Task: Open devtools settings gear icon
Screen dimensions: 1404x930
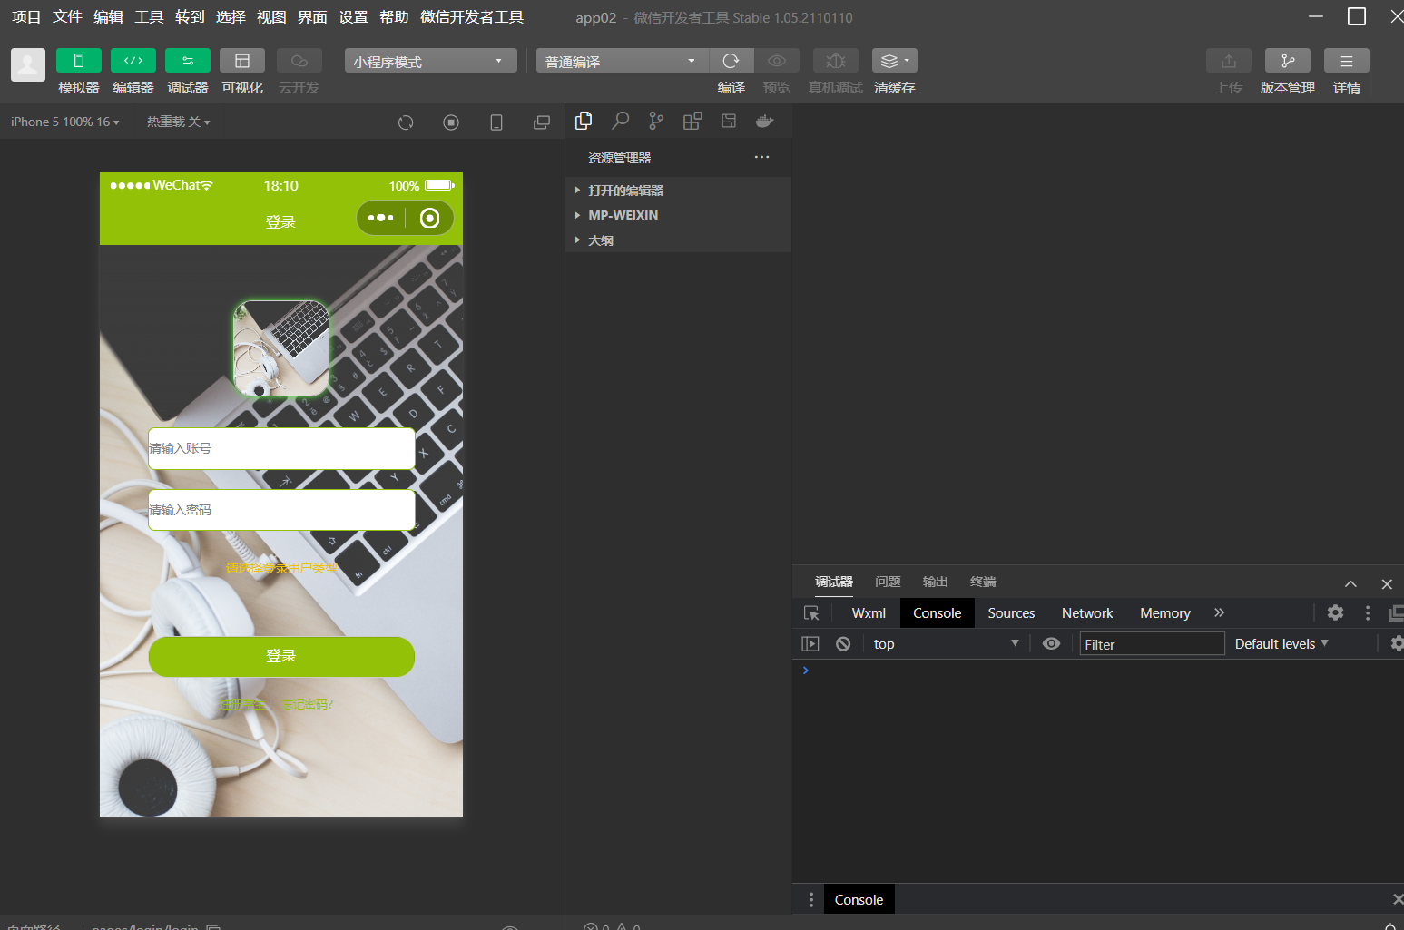Action: coord(1335,612)
